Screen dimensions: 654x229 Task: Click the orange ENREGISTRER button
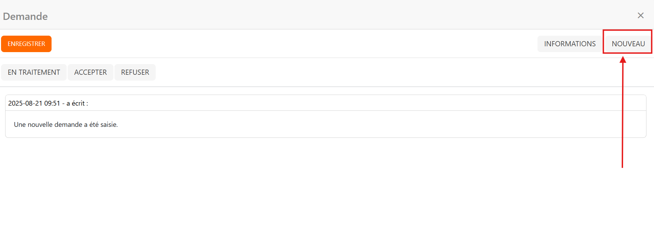(26, 44)
